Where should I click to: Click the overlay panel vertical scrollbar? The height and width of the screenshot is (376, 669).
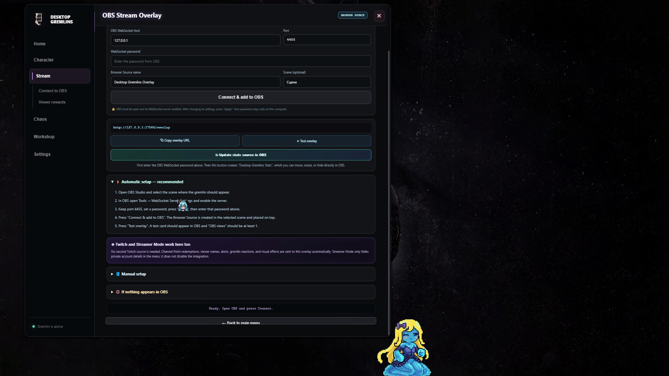coord(389,193)
